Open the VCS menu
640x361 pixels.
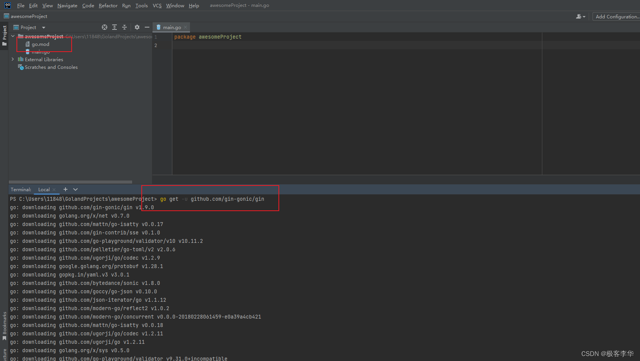pyautogui.click(x=157, y=6)
